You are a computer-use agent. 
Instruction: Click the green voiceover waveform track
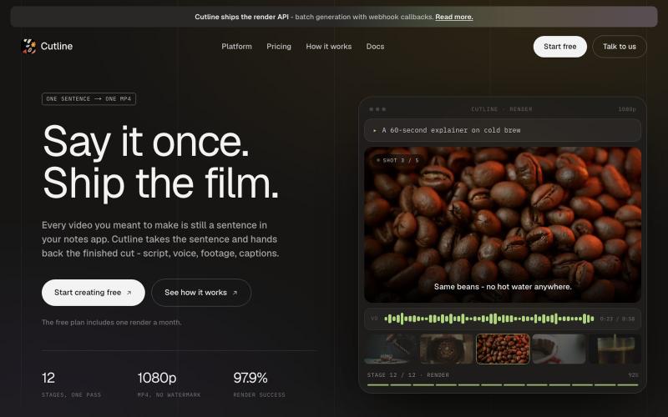tap(488, 319)
